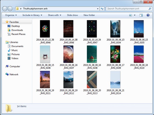Change view using the views icon
Viewport: 154px width, 115px height.
(131, 15)
